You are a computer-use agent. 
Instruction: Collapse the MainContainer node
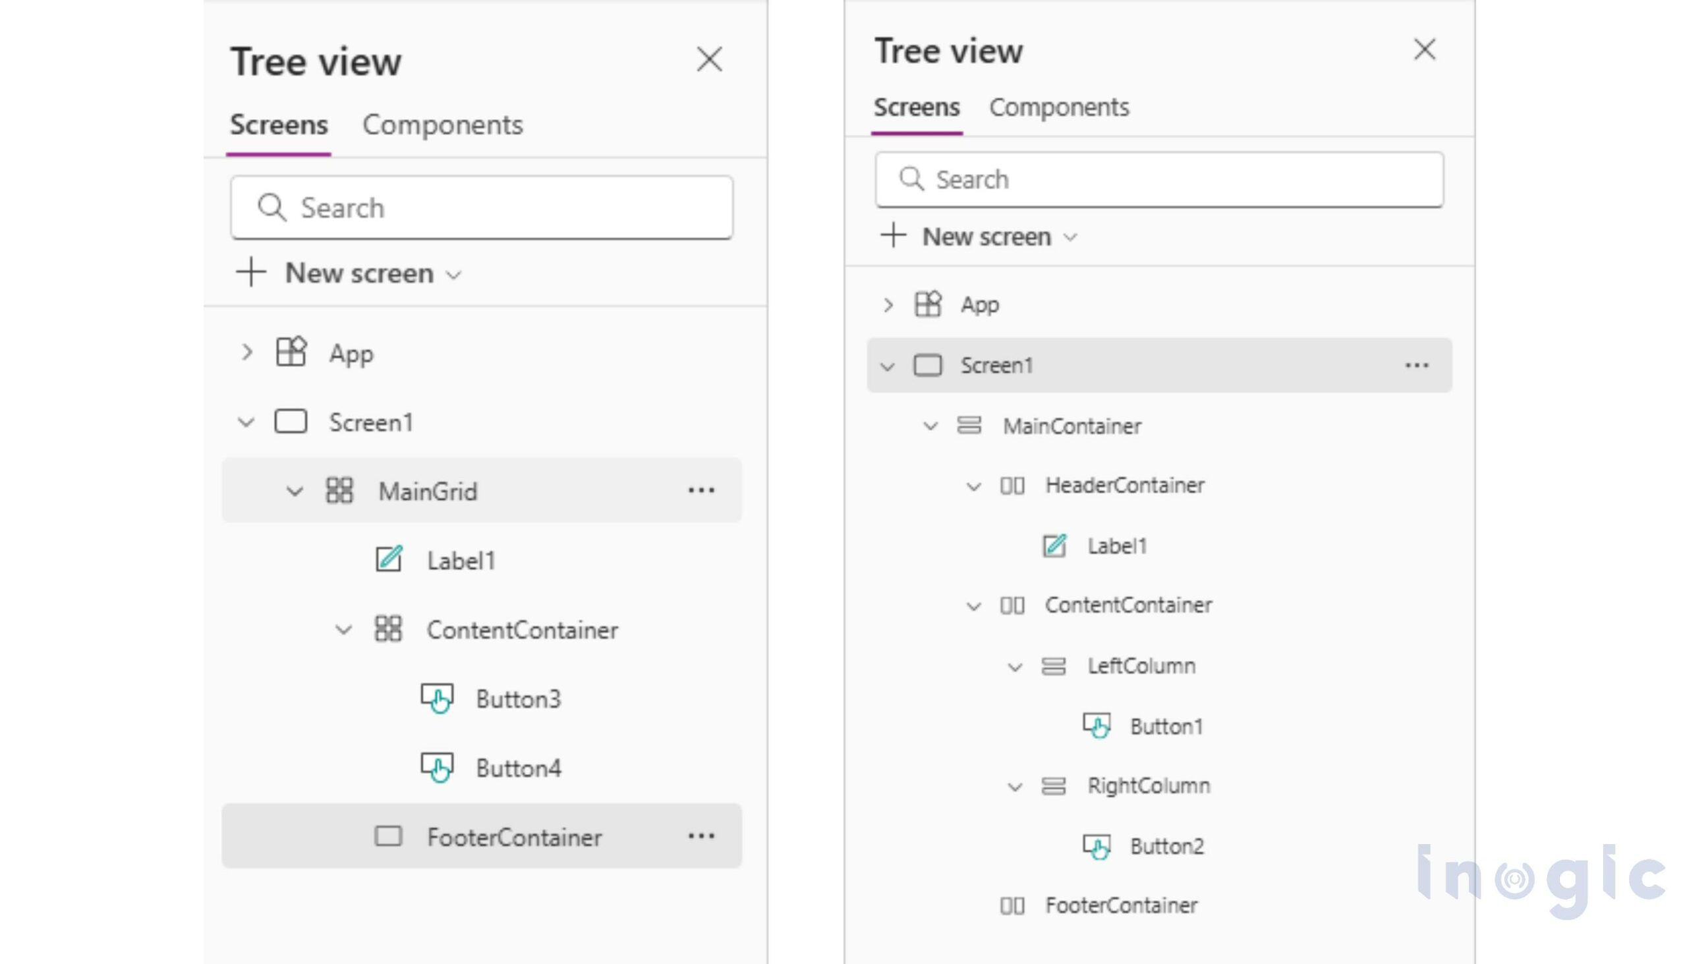[932, 426]
